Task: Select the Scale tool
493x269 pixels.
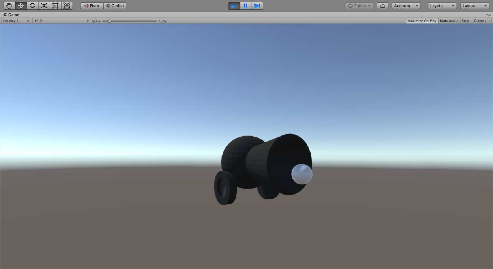Action: 44,6
